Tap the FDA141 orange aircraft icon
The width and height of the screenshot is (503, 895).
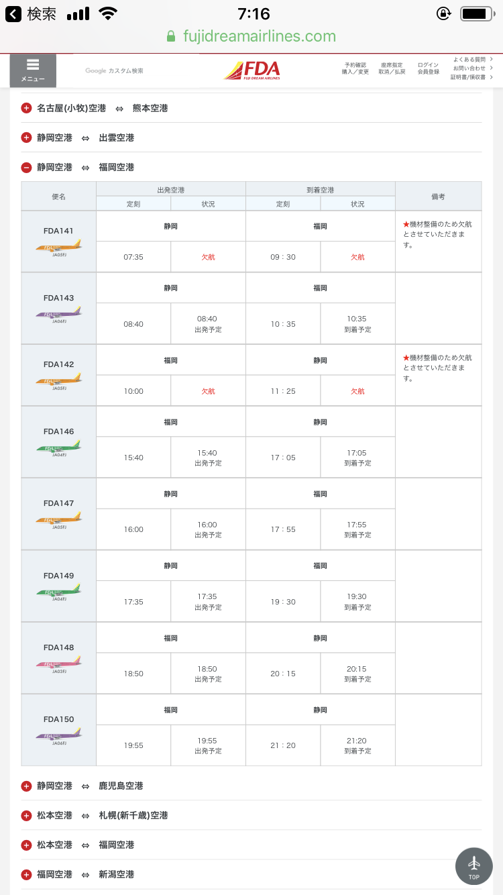click(x=58, y=248)
